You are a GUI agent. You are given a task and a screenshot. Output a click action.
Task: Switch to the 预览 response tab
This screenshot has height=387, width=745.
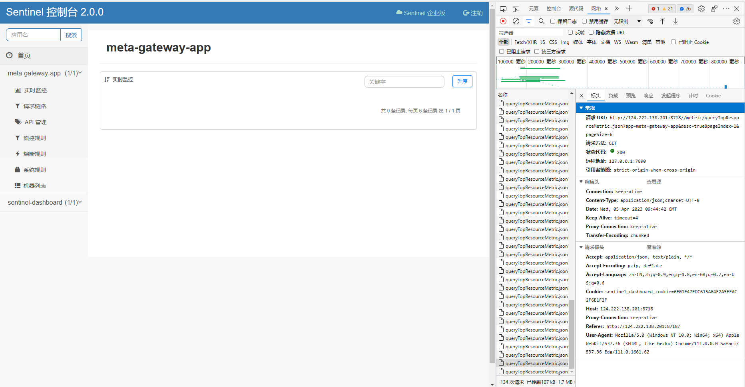(631, 95)
